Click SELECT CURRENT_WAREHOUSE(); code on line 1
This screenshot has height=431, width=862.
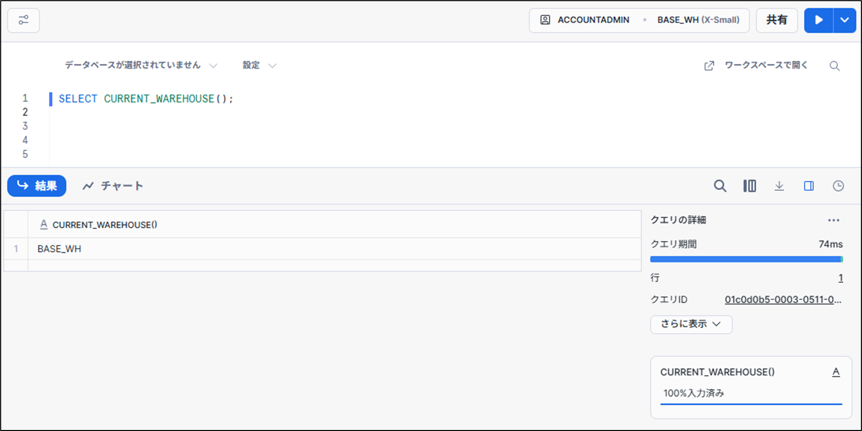[146, 98]
